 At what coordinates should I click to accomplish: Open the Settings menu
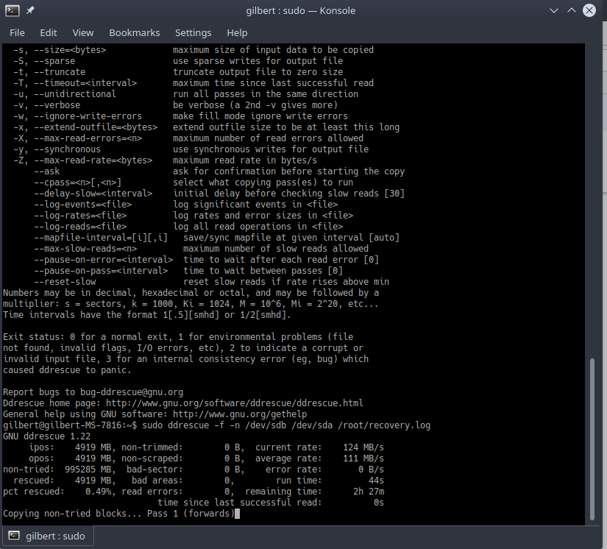[x=194, y=33]
